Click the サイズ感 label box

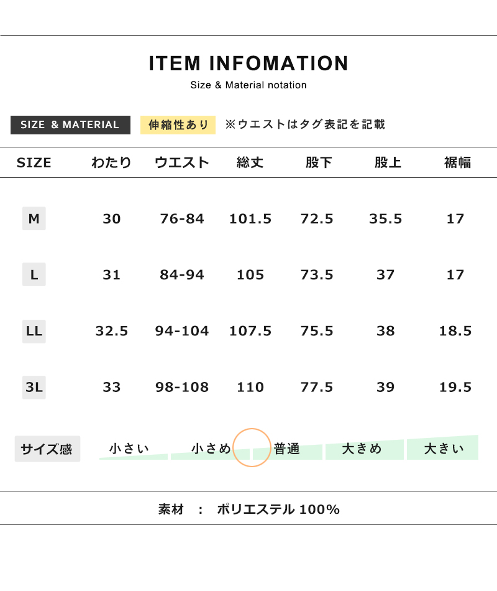[47, 449]
